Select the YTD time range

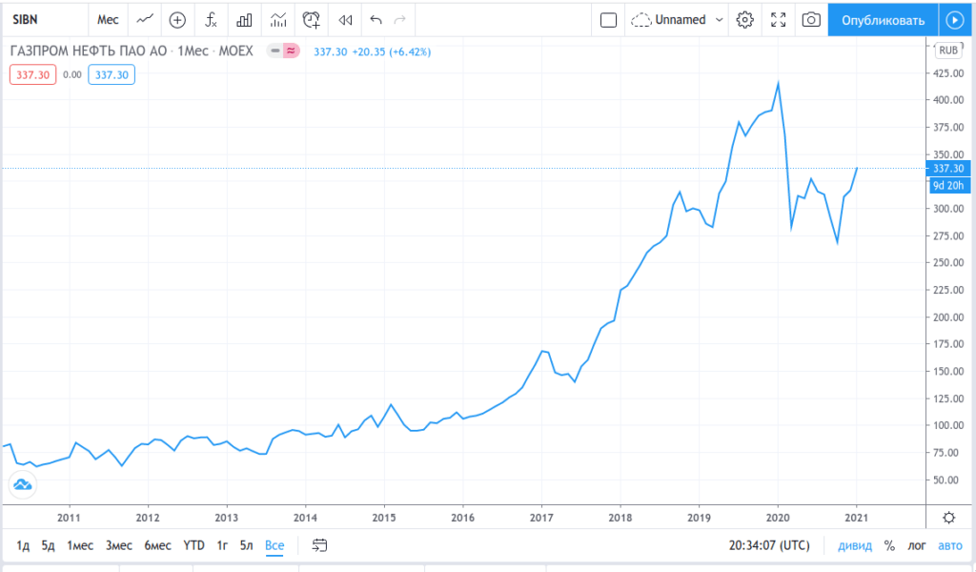(193, 545)
